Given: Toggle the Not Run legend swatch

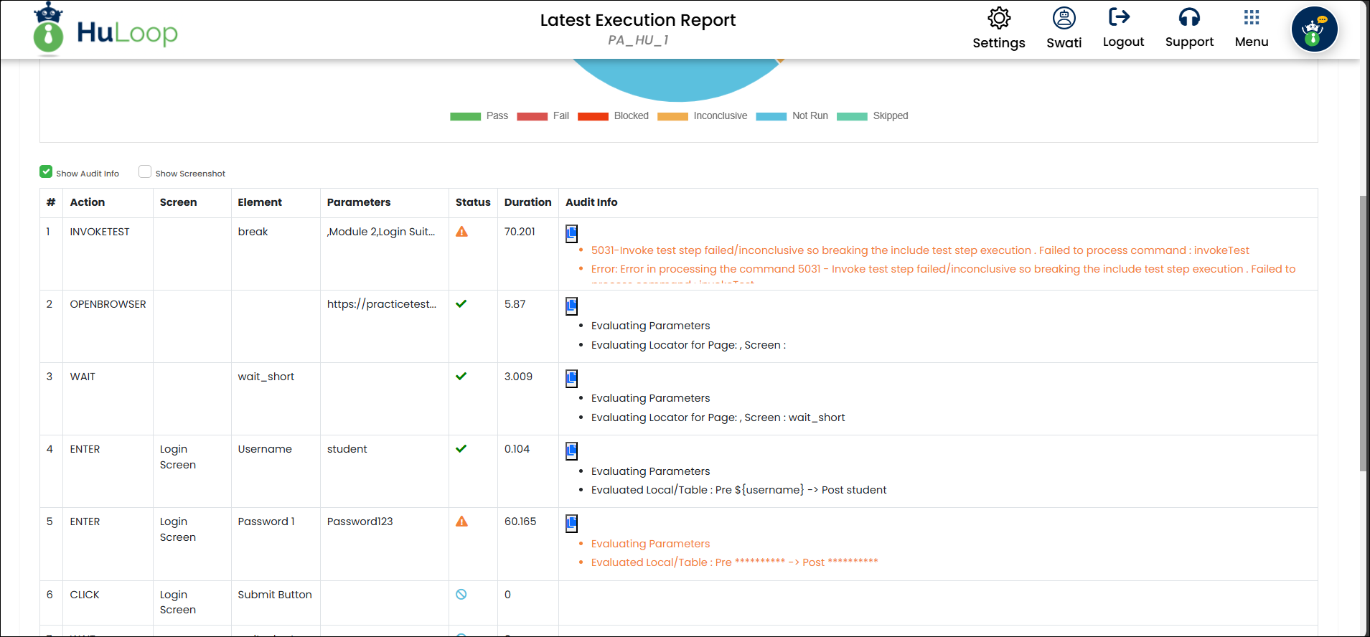Looking at the screenshot, I should coord(771,116).
